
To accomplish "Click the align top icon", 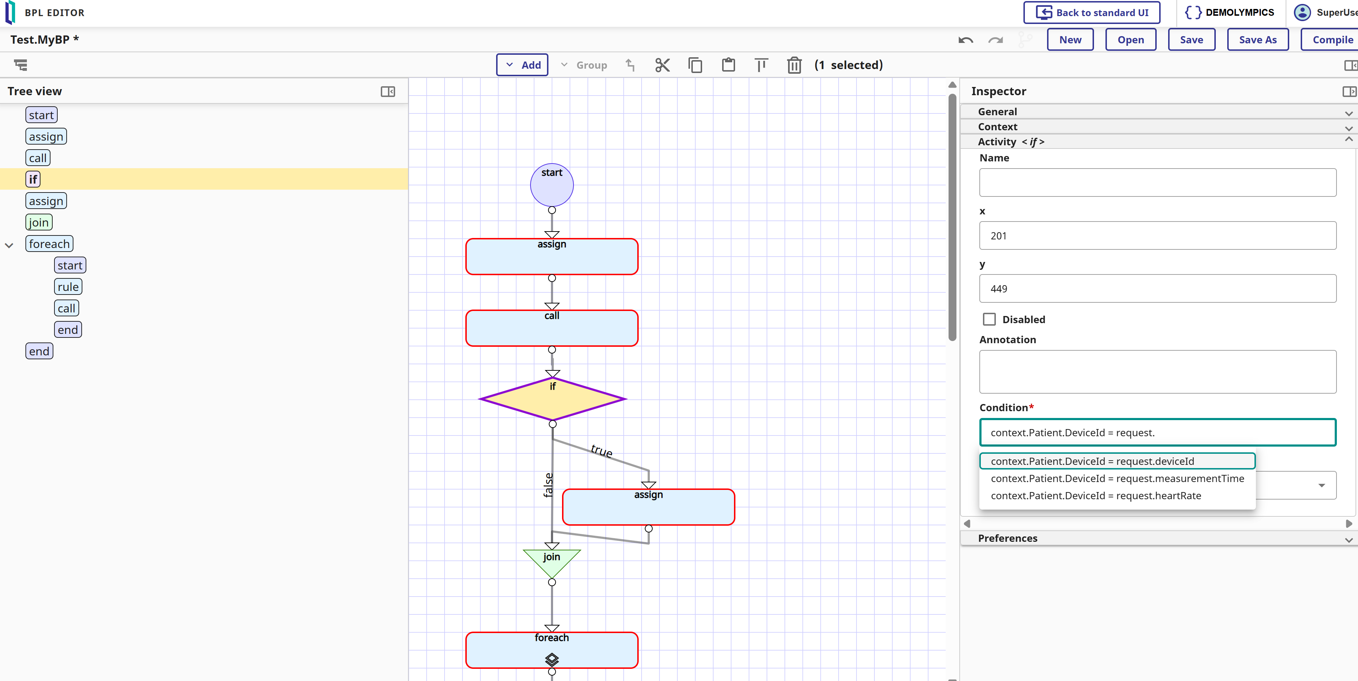I will pyautogui.click(x=761, y=65).
